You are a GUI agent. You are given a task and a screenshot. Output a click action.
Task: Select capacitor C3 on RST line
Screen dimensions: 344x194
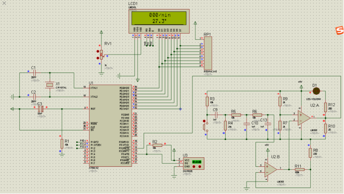(41, 109)
